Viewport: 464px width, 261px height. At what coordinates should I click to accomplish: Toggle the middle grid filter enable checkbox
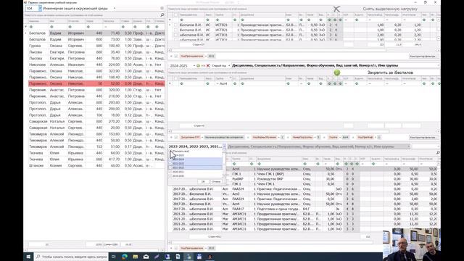coord(176,137)
